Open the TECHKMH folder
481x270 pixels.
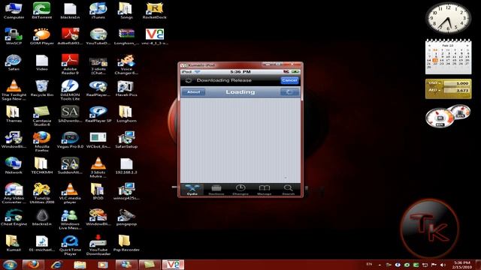42,165
